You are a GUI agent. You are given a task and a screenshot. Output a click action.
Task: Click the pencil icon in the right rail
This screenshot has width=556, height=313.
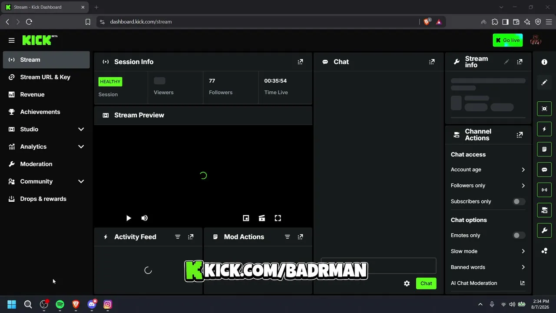(x=544, y=83)
